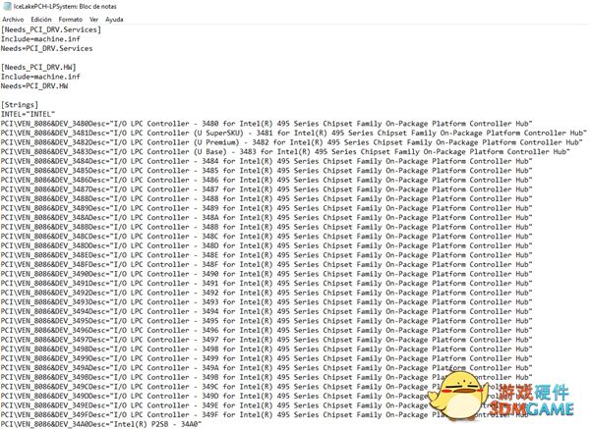The height and width of the screenshot is (429, 590).
Task: Open the Formato menu
Action: pyautogui.click(x=71, y=20)
